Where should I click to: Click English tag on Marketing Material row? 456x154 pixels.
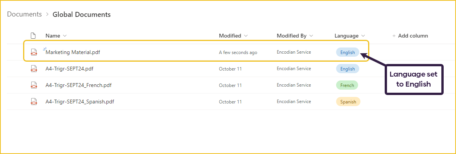coord(347,52)
